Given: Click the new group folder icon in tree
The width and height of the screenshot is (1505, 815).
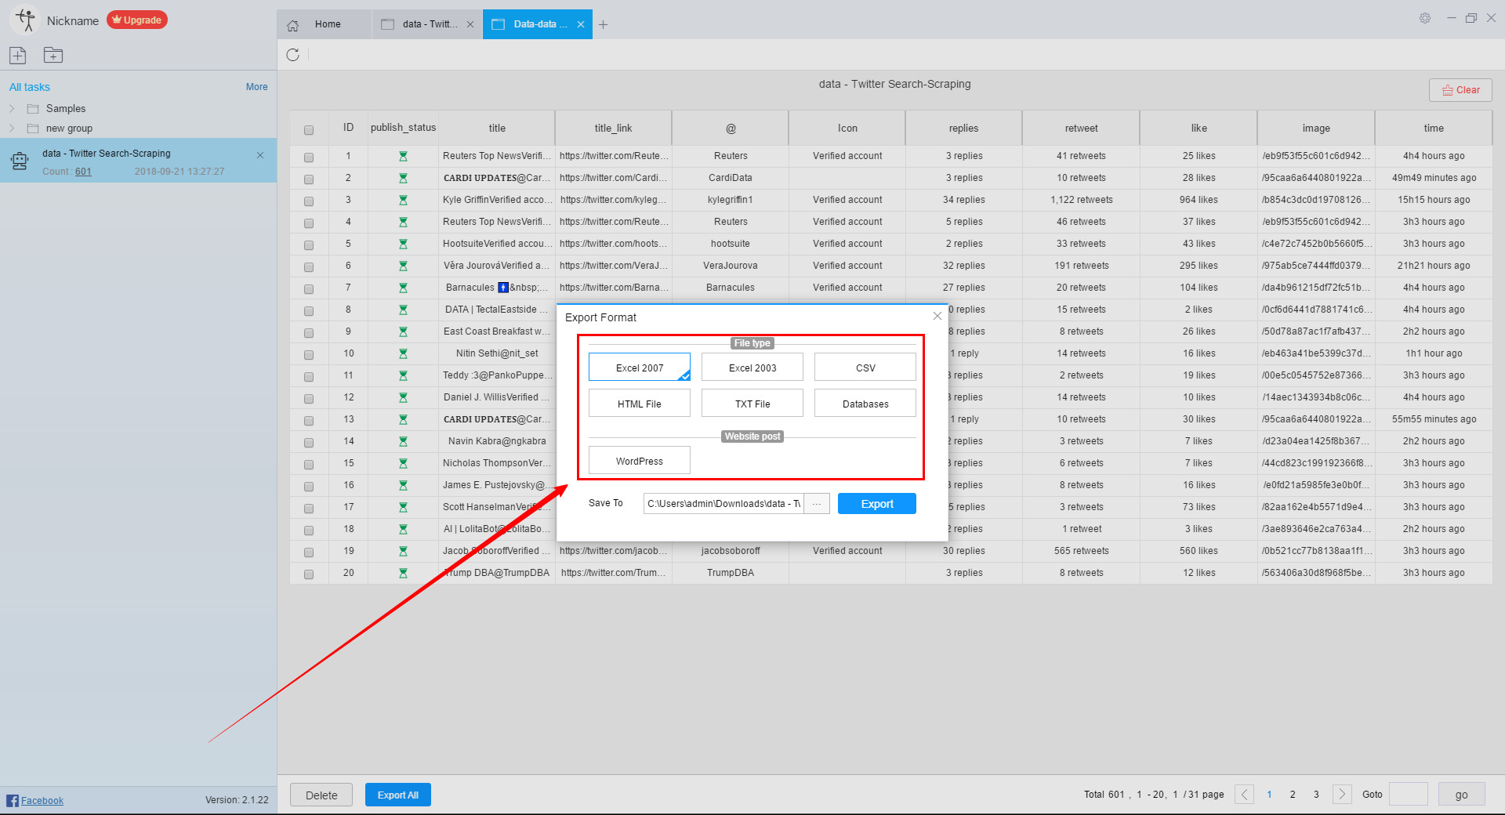Looking at the screenshot, I should coord(33,128).
